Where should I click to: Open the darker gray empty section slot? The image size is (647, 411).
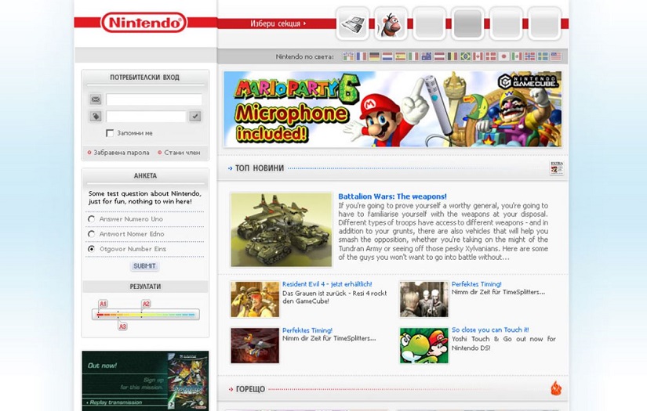point(467,24)
